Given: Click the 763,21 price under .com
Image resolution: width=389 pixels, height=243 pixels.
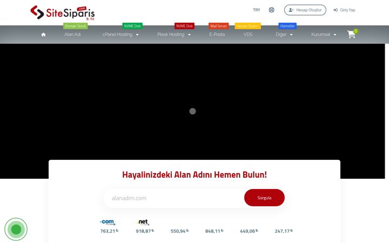Looking at the screenshot, I should pos(109,231).
